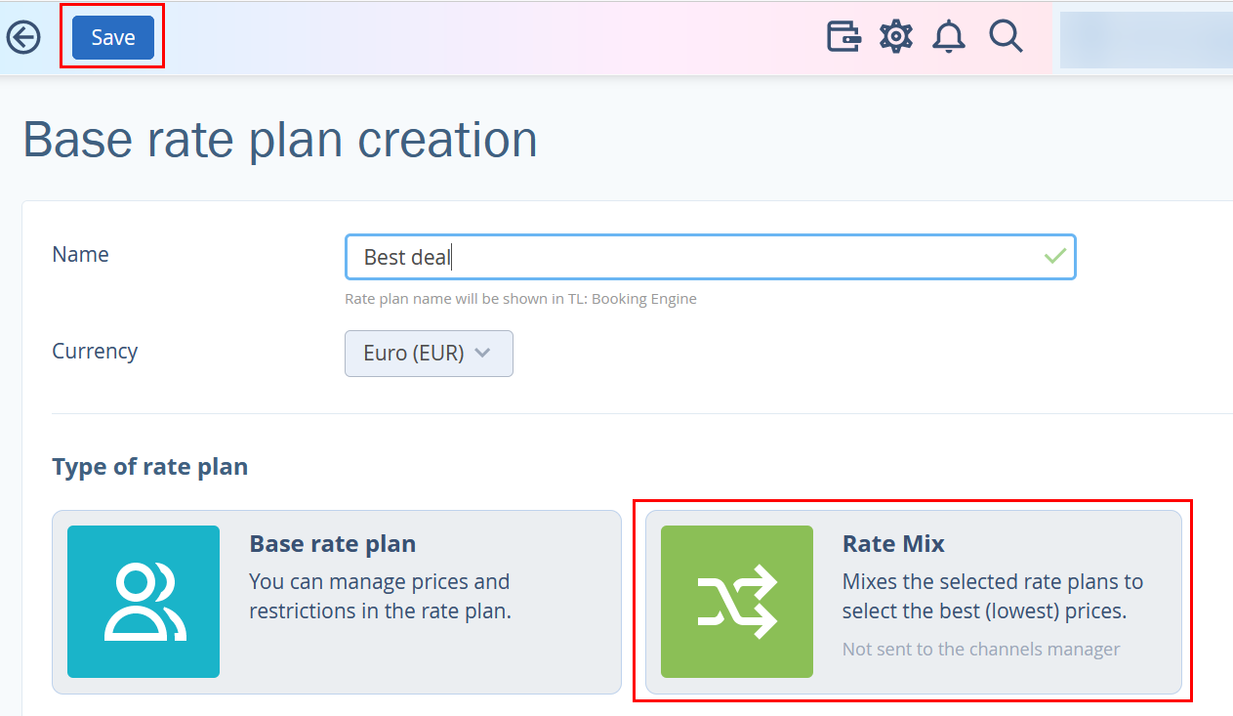Viewport: 1233px width, 716px height.
Task: Choose the option mixing selected rate plans
Action: (x=993, y=597)
